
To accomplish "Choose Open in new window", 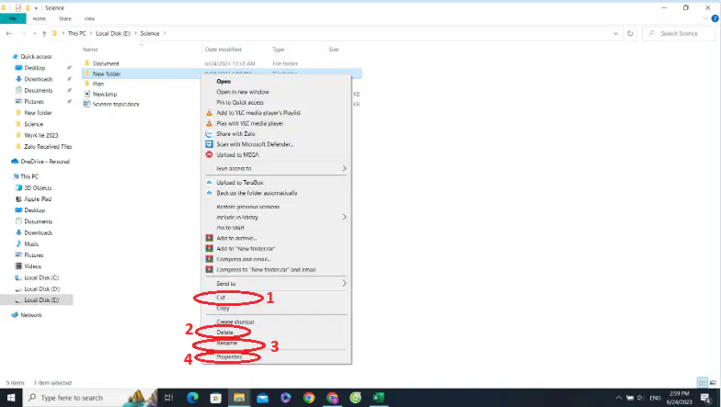I will [243, 92].
